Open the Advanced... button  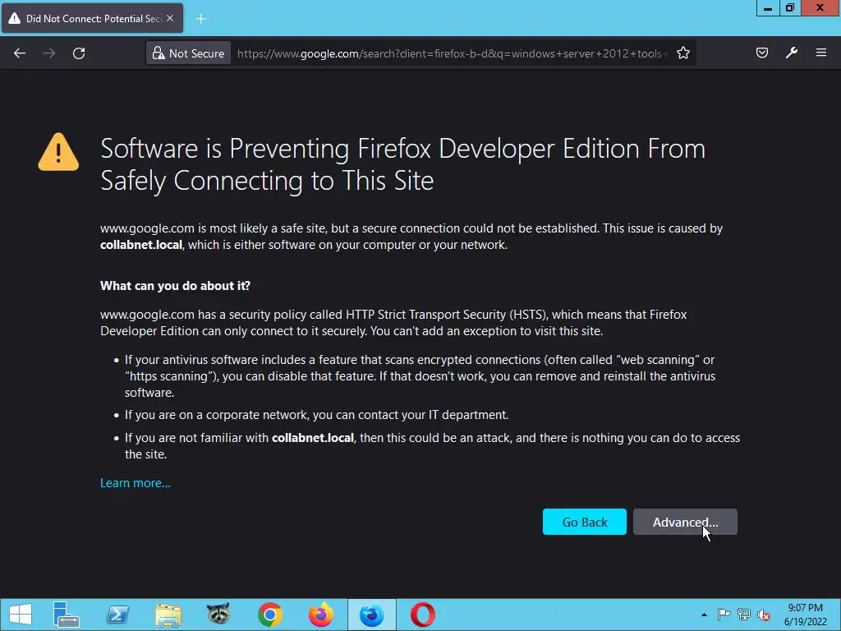point(685,522)
